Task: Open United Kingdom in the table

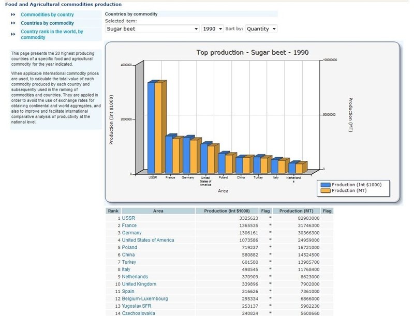Action: coord(139,284)
